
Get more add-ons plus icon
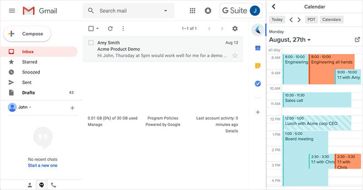click(258, 112)
